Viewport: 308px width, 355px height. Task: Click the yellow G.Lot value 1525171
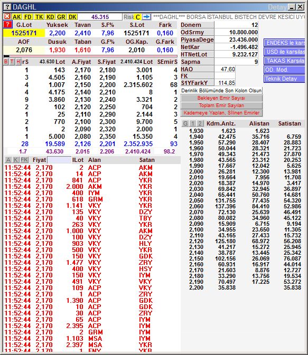(x=24, y=33)
